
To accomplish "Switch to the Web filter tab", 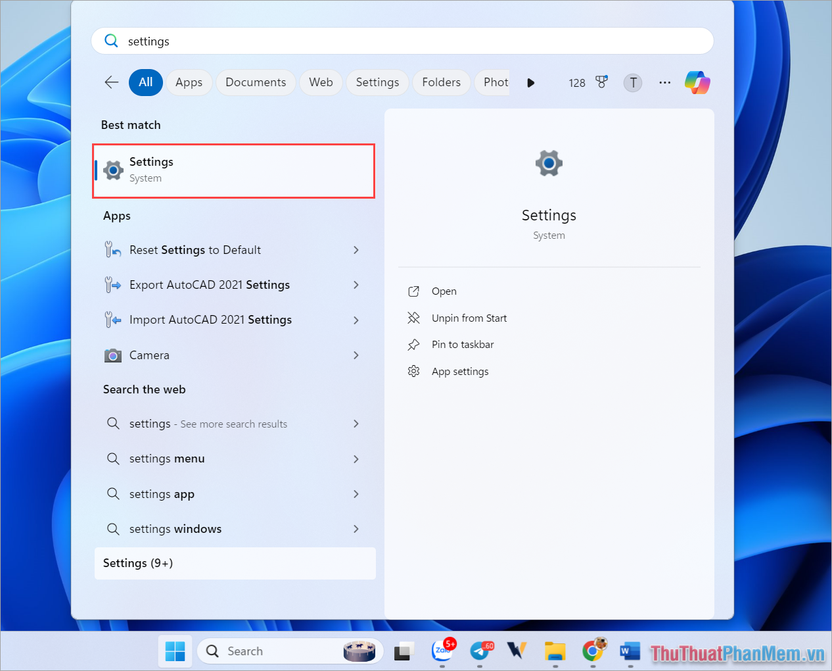I will 321,82.
